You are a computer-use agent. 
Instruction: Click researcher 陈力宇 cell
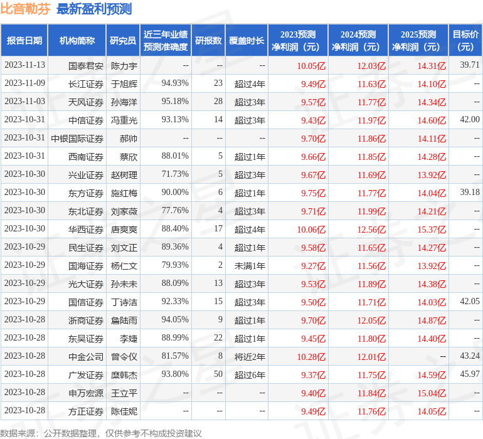(x=124, y=66)
